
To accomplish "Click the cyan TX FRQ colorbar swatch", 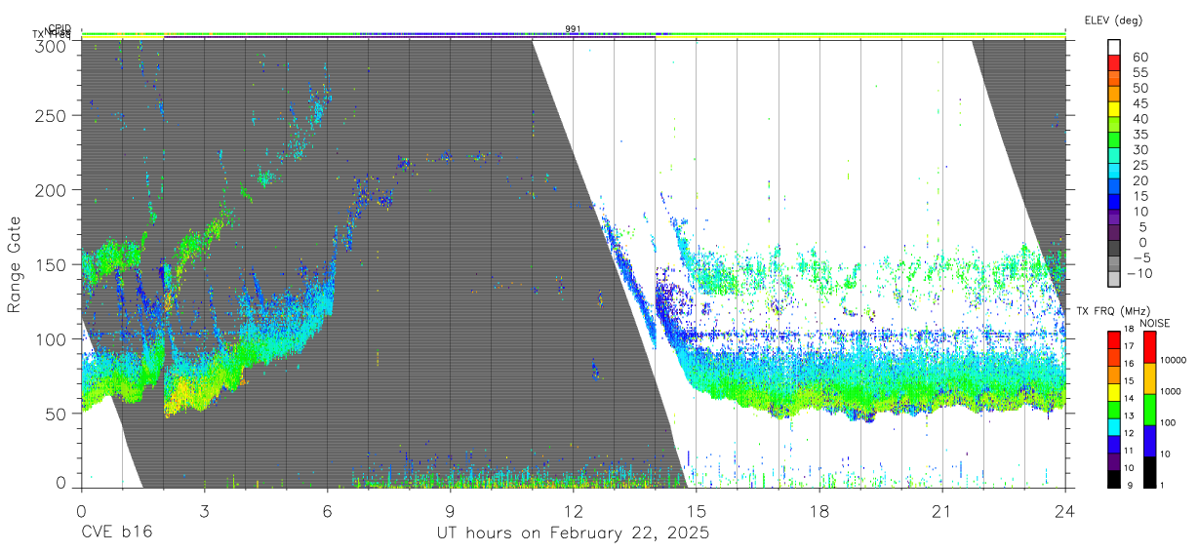I will point(1116,427).
